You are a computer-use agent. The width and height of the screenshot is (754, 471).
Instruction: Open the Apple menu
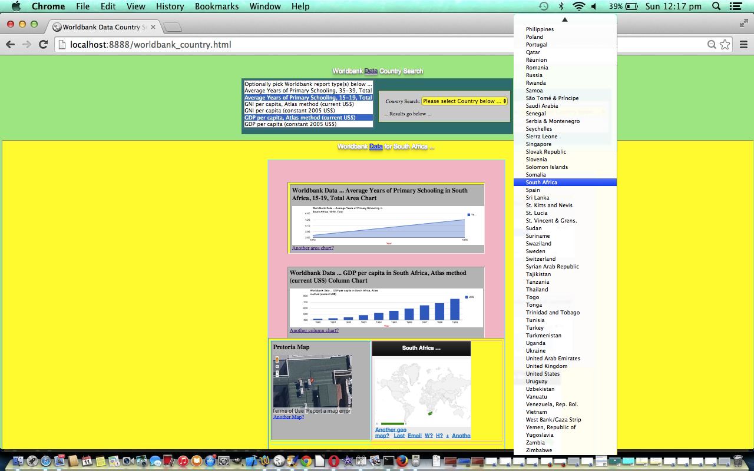16,6
